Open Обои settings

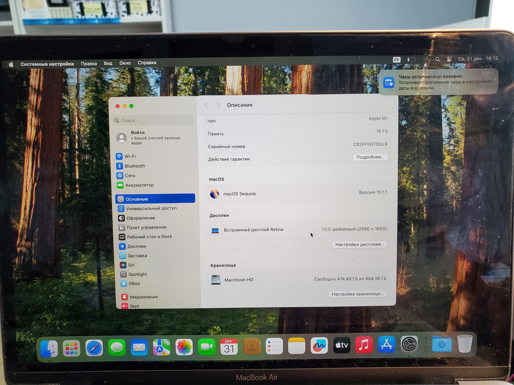pyautogui.click(x=131, y=284)
